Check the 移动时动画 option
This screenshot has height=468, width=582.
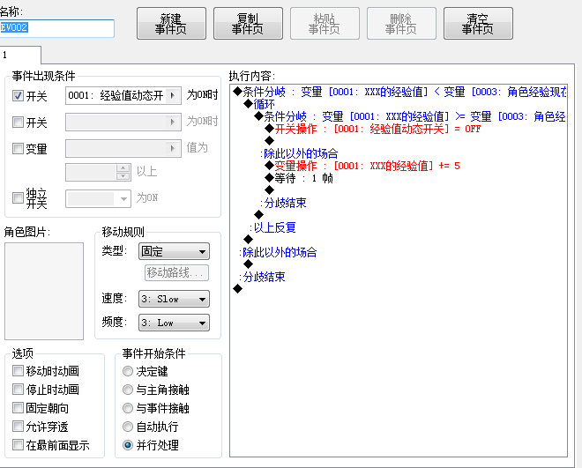click(18, 370)
